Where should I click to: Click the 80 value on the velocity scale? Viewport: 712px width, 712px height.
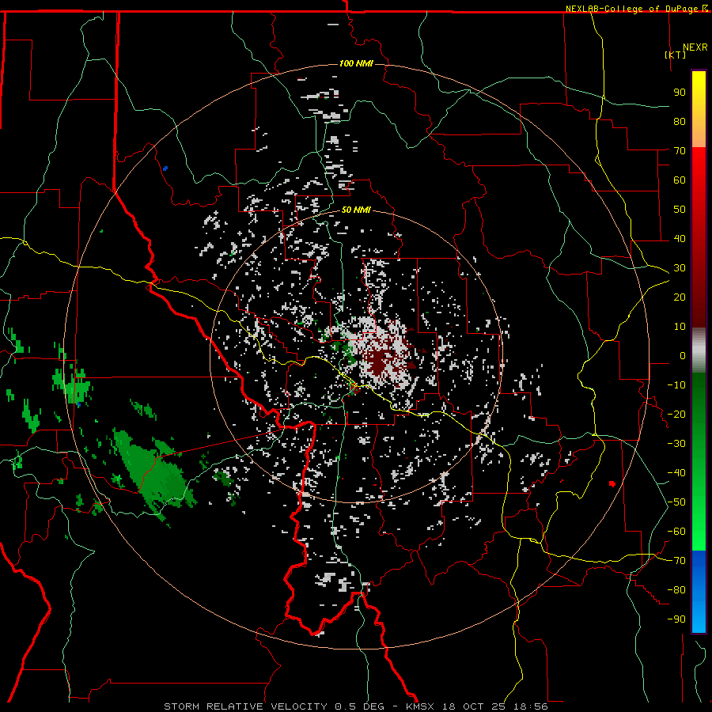click(680, 121)
